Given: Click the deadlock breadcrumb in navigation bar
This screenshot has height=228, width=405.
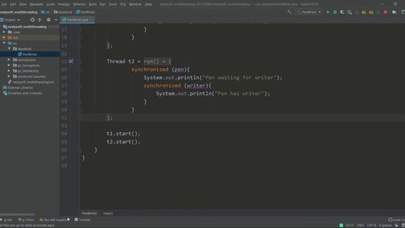Looking at the screenshot, I should point(63,12).
